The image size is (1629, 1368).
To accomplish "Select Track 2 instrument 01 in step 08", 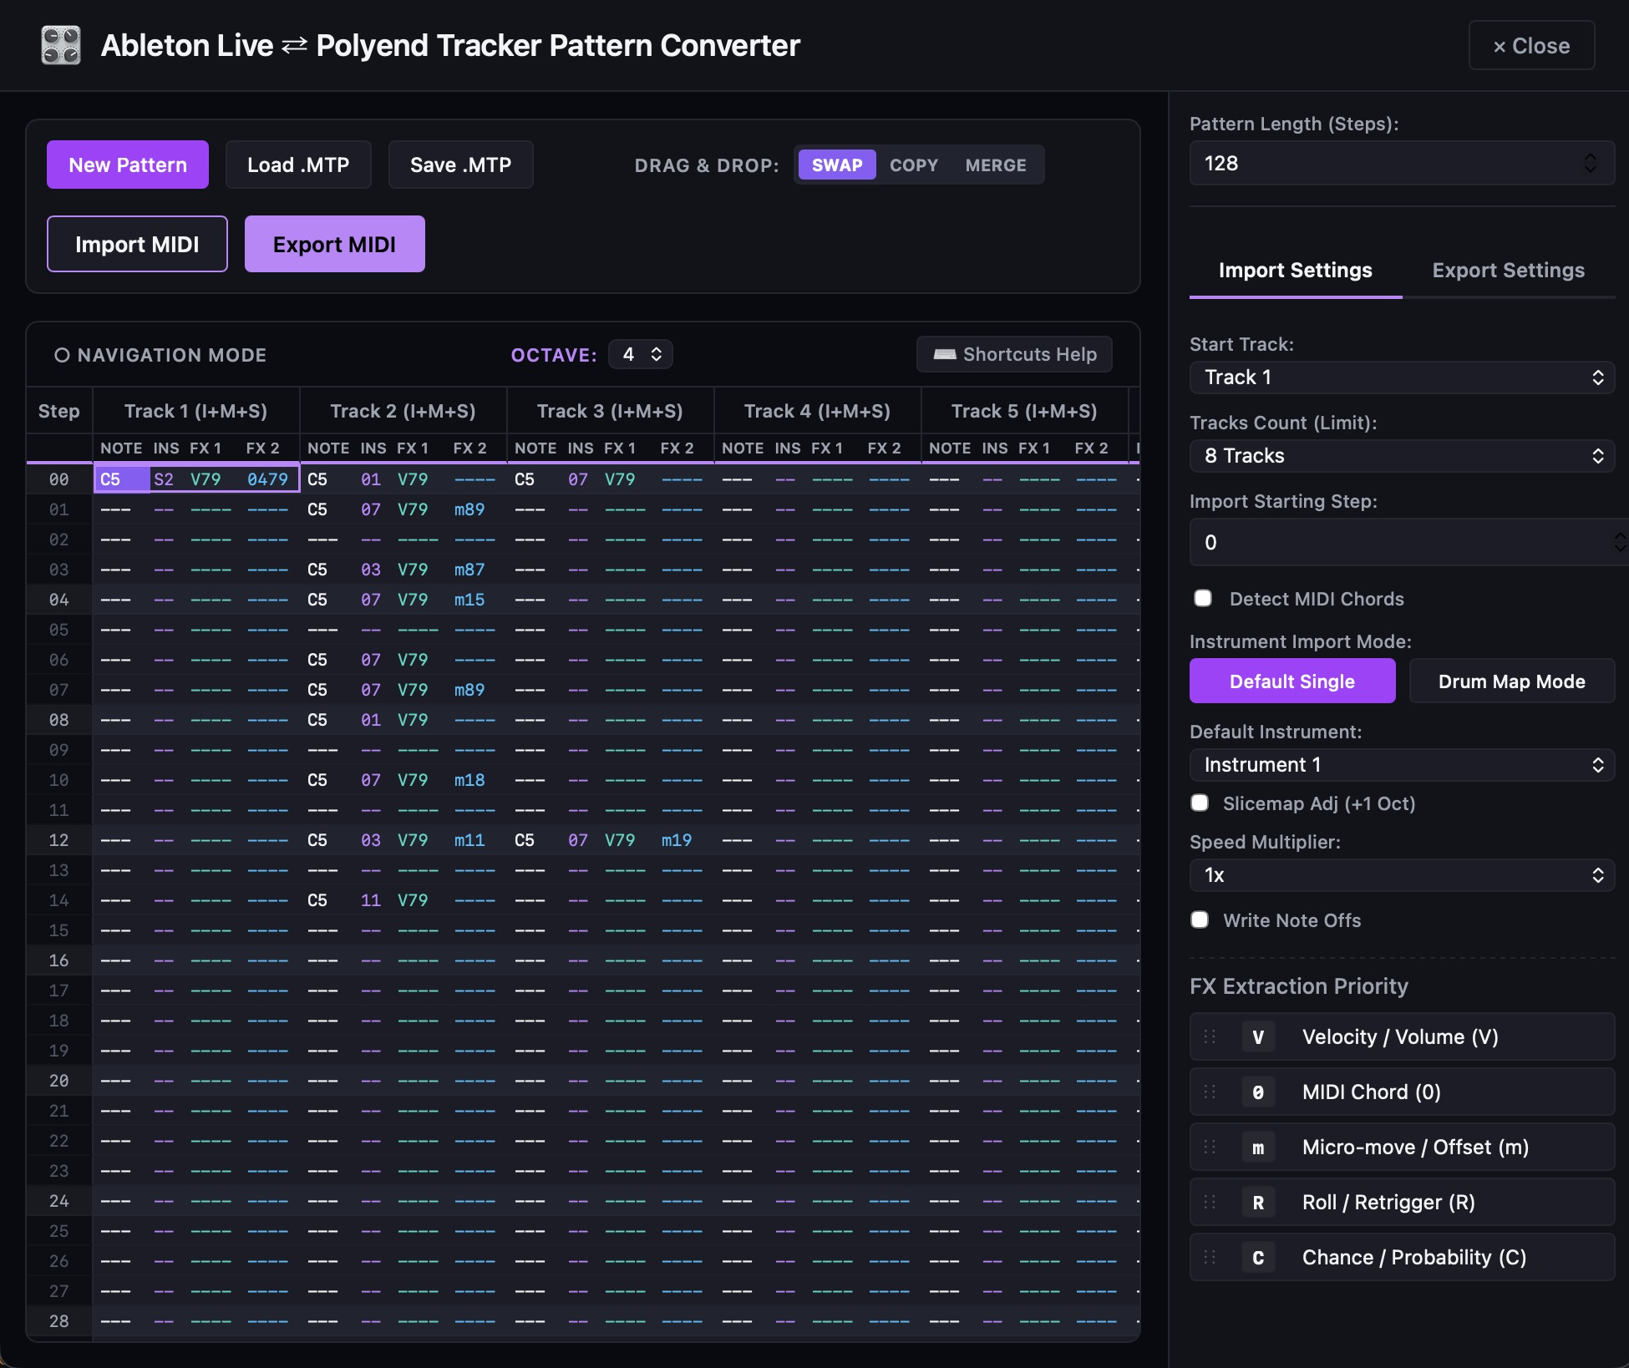I will coord(371,720).
